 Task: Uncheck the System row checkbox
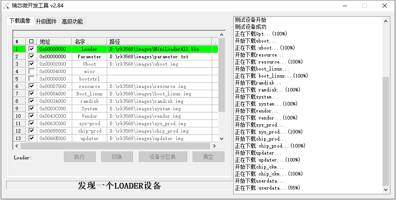(x=32, y=109)
